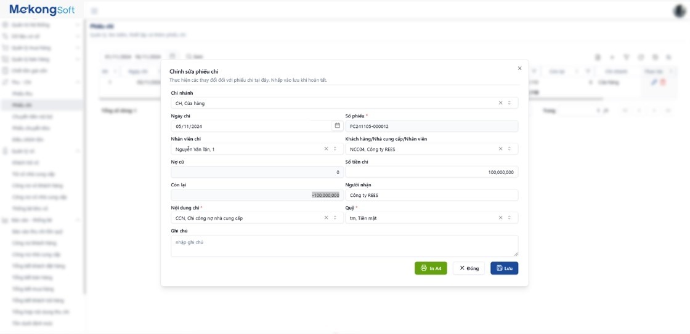Viewport: 690px width, 334px height.
Task: Click the Người nhận input field
Action: tap(431, 195)
